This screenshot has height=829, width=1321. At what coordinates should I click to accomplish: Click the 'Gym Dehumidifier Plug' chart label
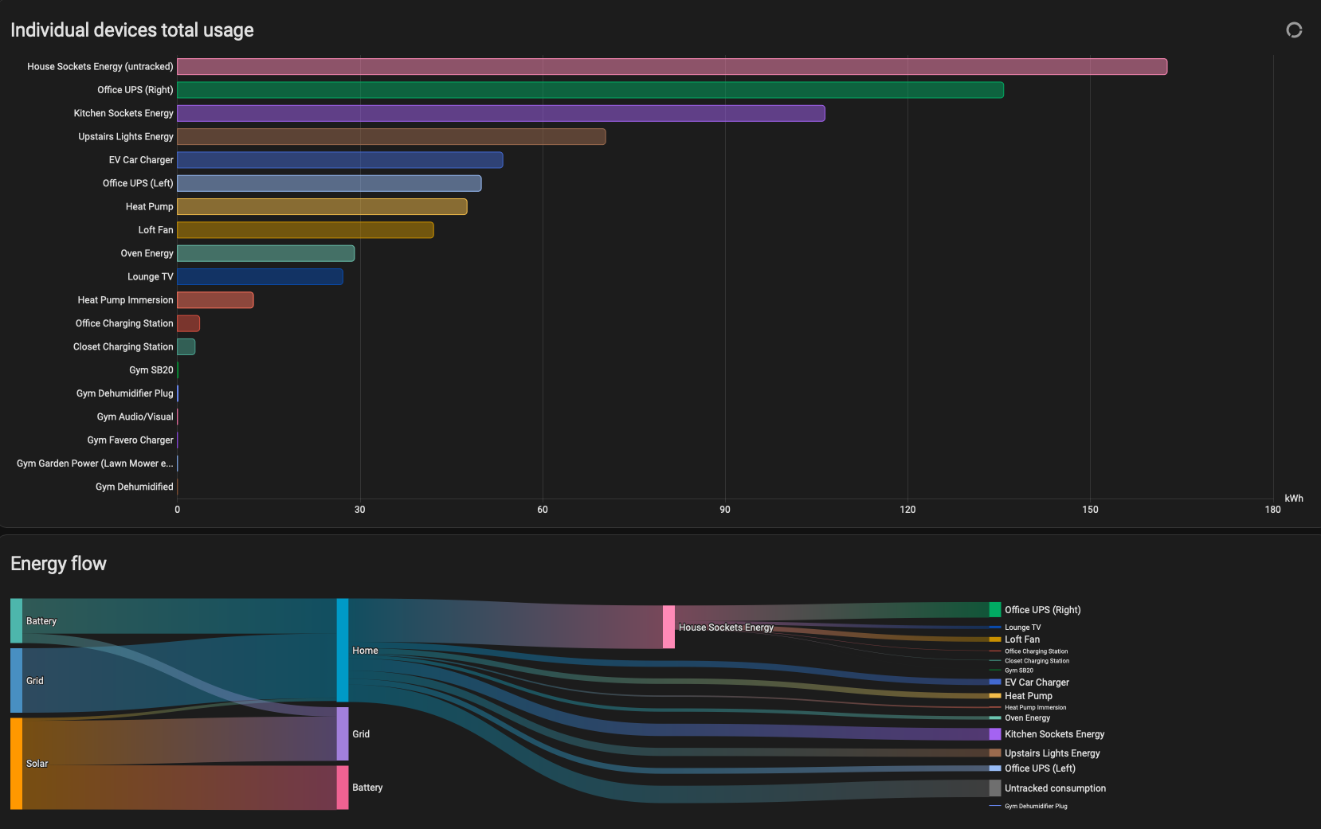tap(125, 393)
